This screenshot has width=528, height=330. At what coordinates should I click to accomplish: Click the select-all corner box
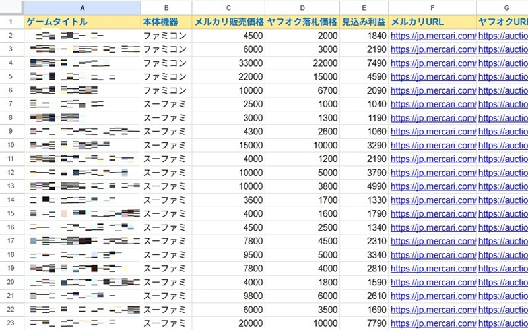(12, 8)
